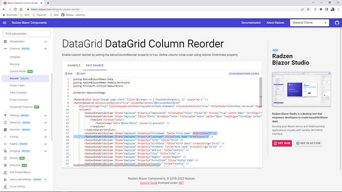Bookmark page with star icon in address bar
This screenshot has height=192, width=342.
point(308,9)
